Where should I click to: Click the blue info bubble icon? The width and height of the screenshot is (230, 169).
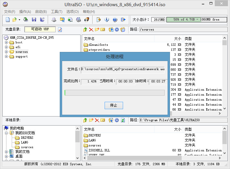click(x=107, y=20)
